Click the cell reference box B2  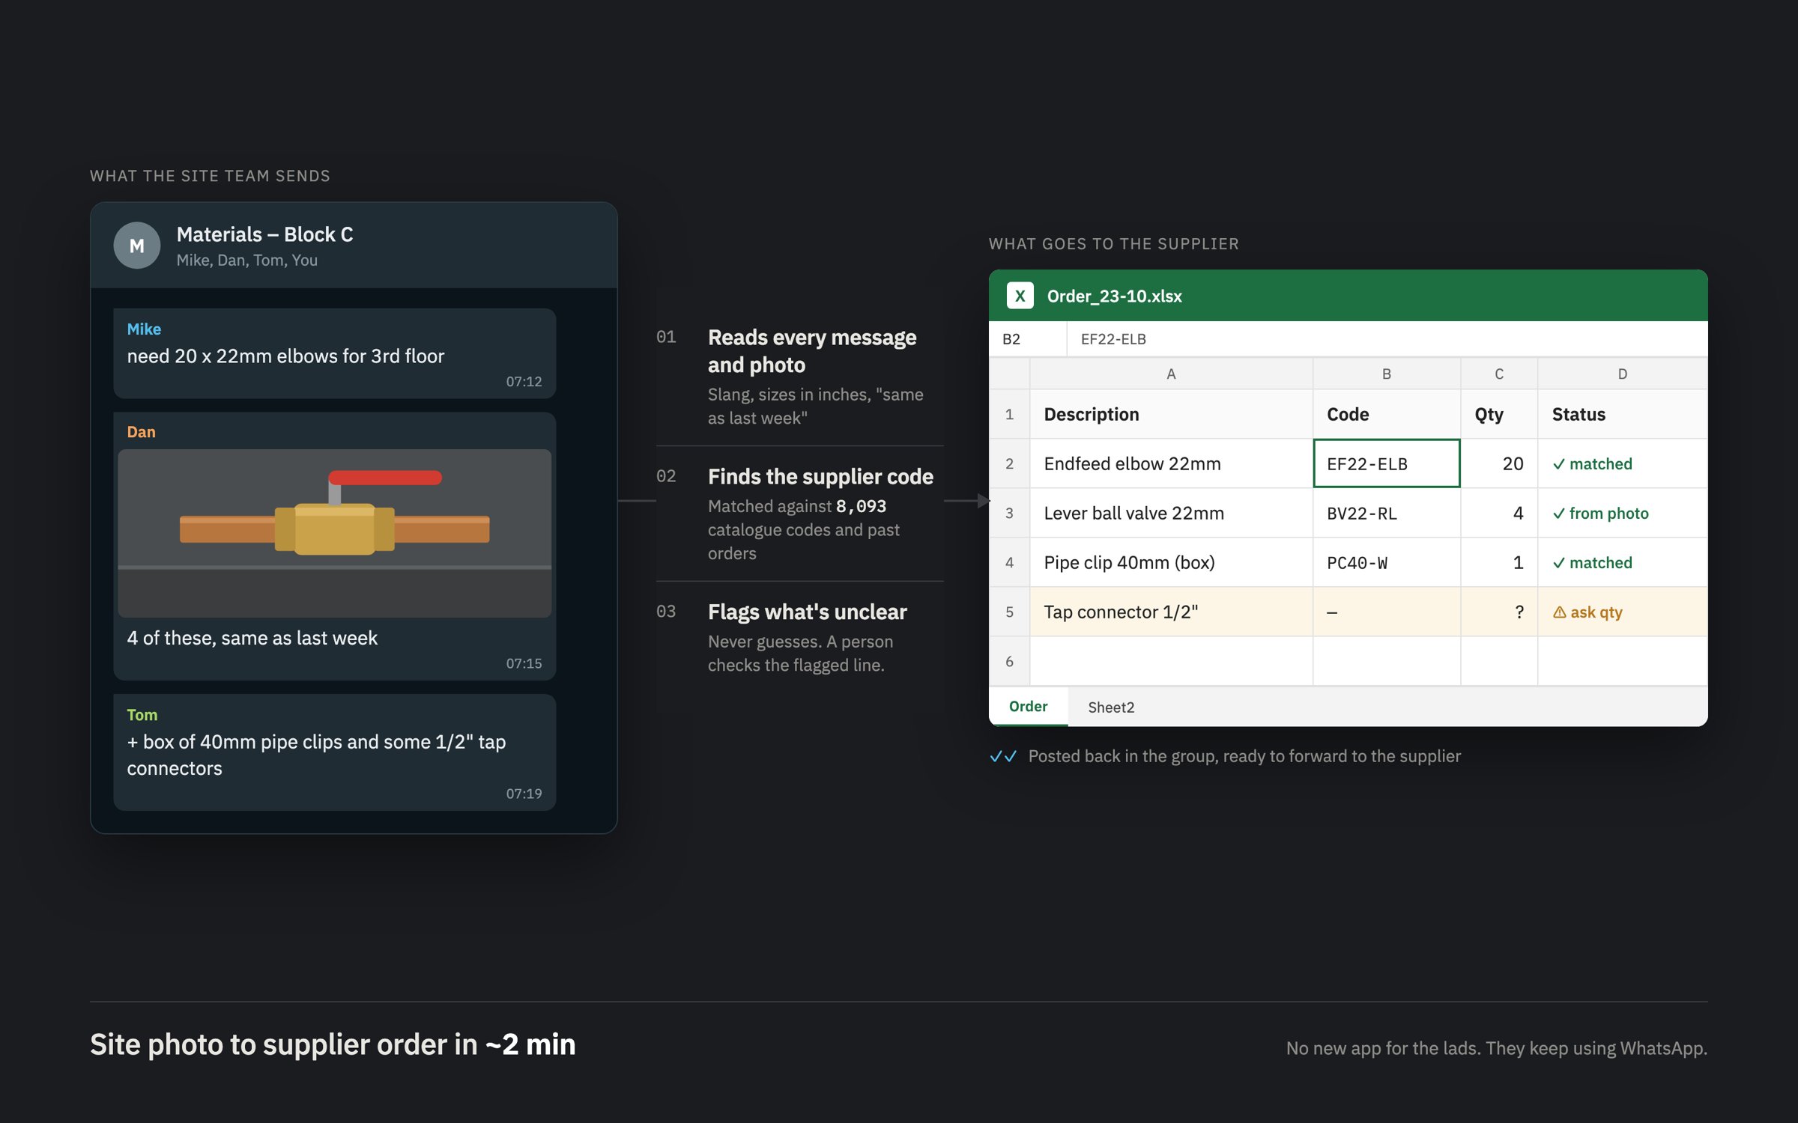(1027, 339)
